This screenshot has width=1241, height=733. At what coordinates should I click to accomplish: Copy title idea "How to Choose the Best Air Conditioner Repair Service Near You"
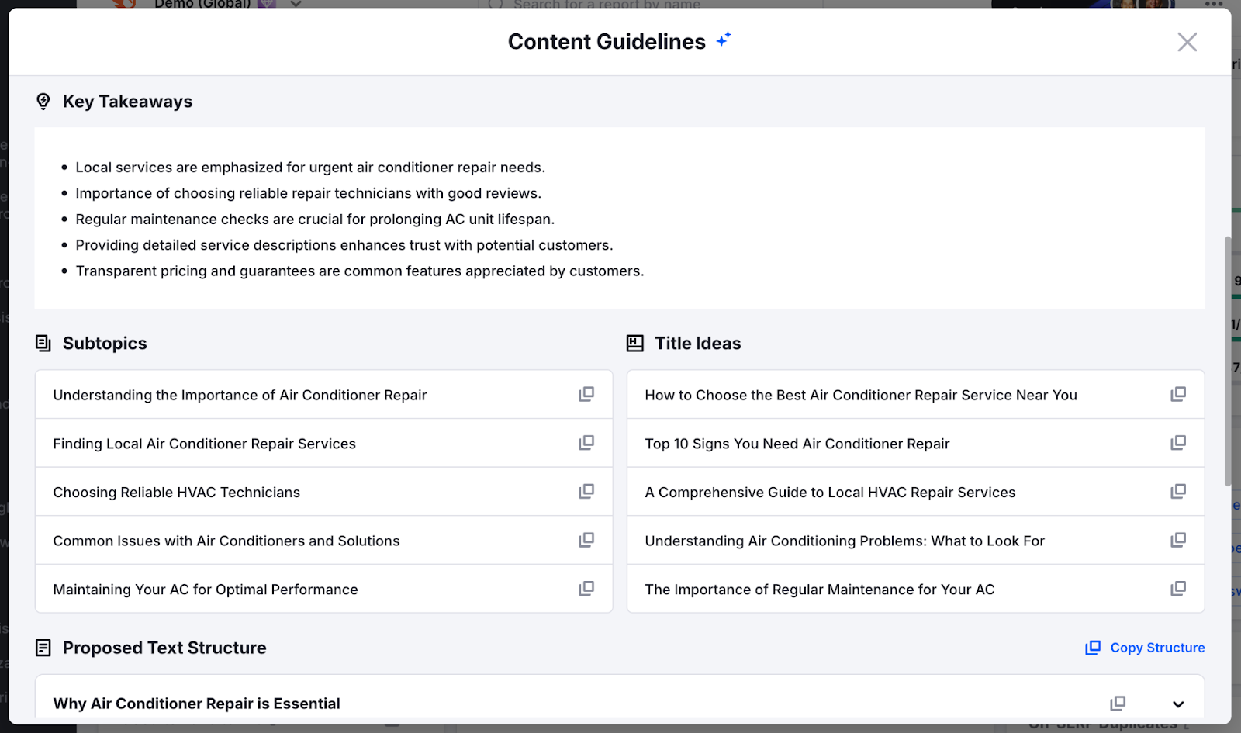coord(1178,394)
